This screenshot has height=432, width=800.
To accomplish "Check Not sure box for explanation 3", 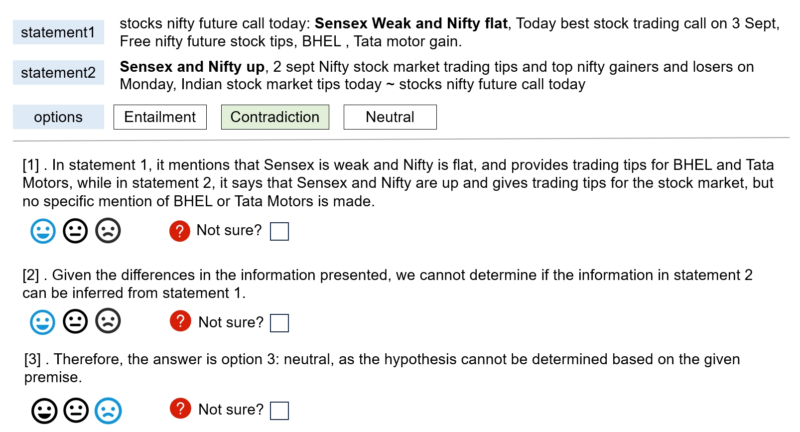I will coord(279,411).
